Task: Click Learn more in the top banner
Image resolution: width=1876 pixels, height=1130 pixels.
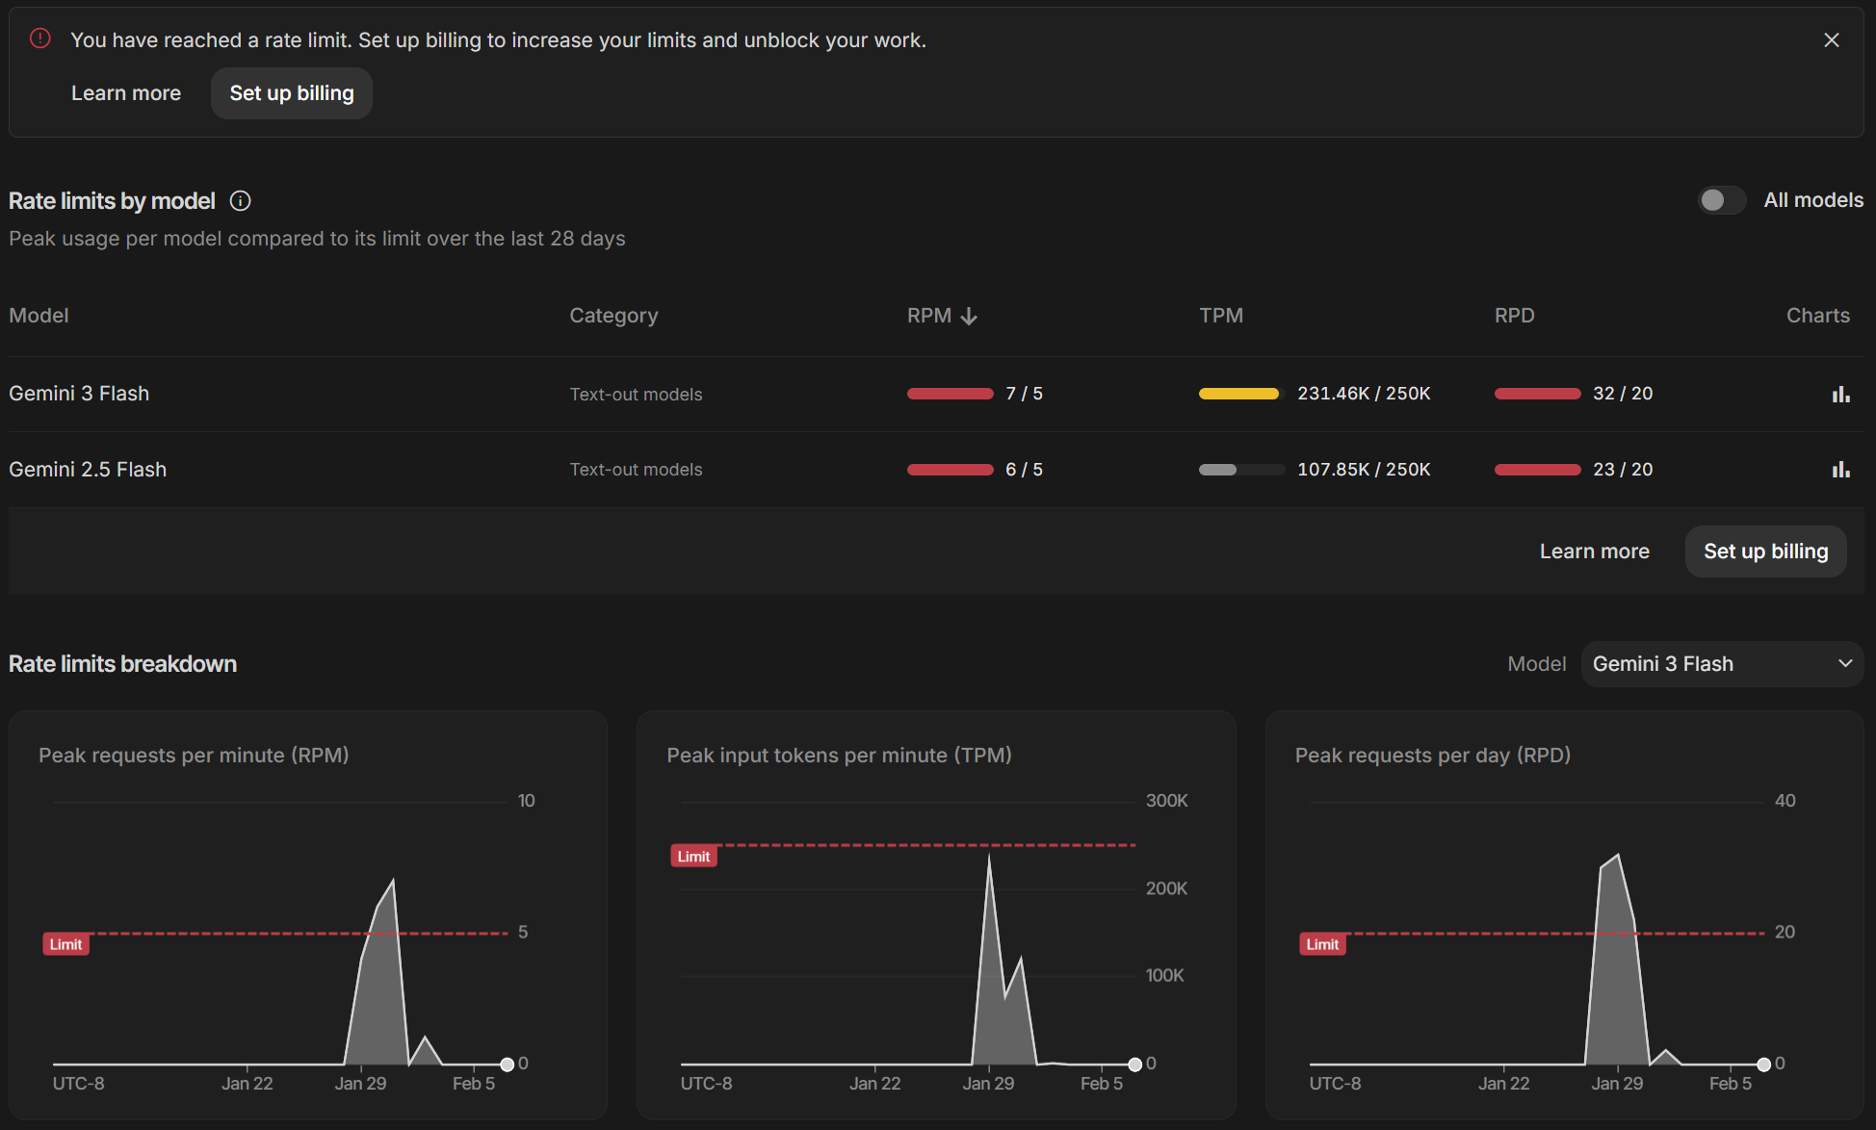Action: (x=126, y=93)
